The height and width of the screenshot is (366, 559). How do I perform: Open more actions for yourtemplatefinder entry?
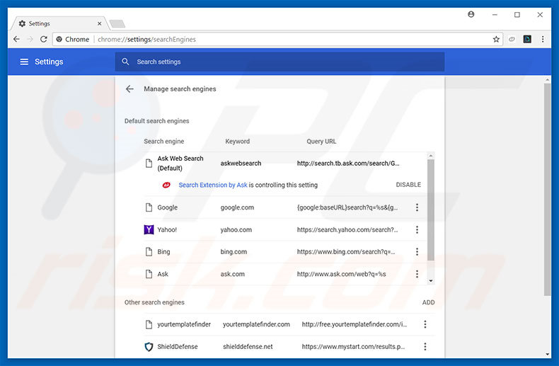[425, 324]
